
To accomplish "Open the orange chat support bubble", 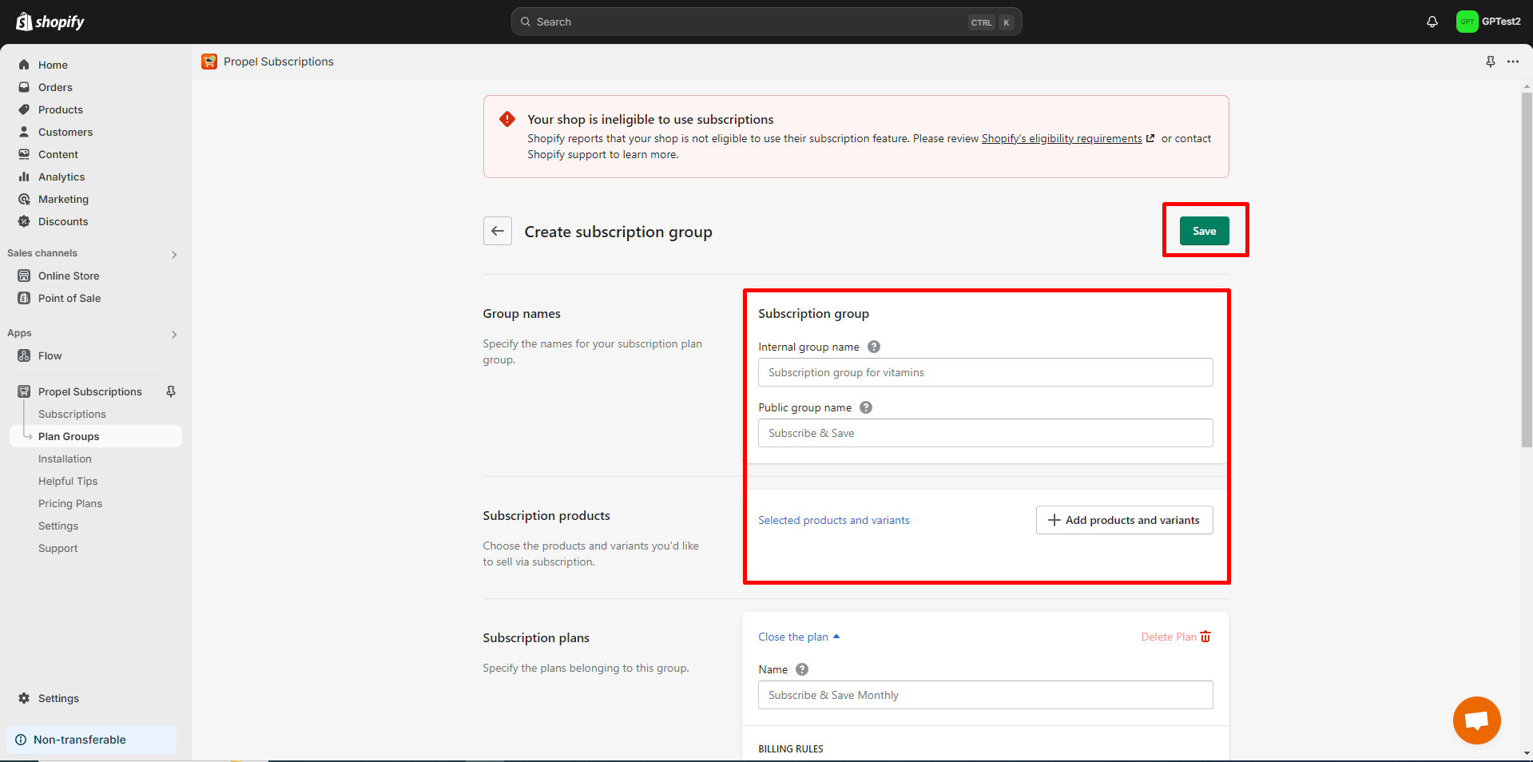I will [1475, 720].
